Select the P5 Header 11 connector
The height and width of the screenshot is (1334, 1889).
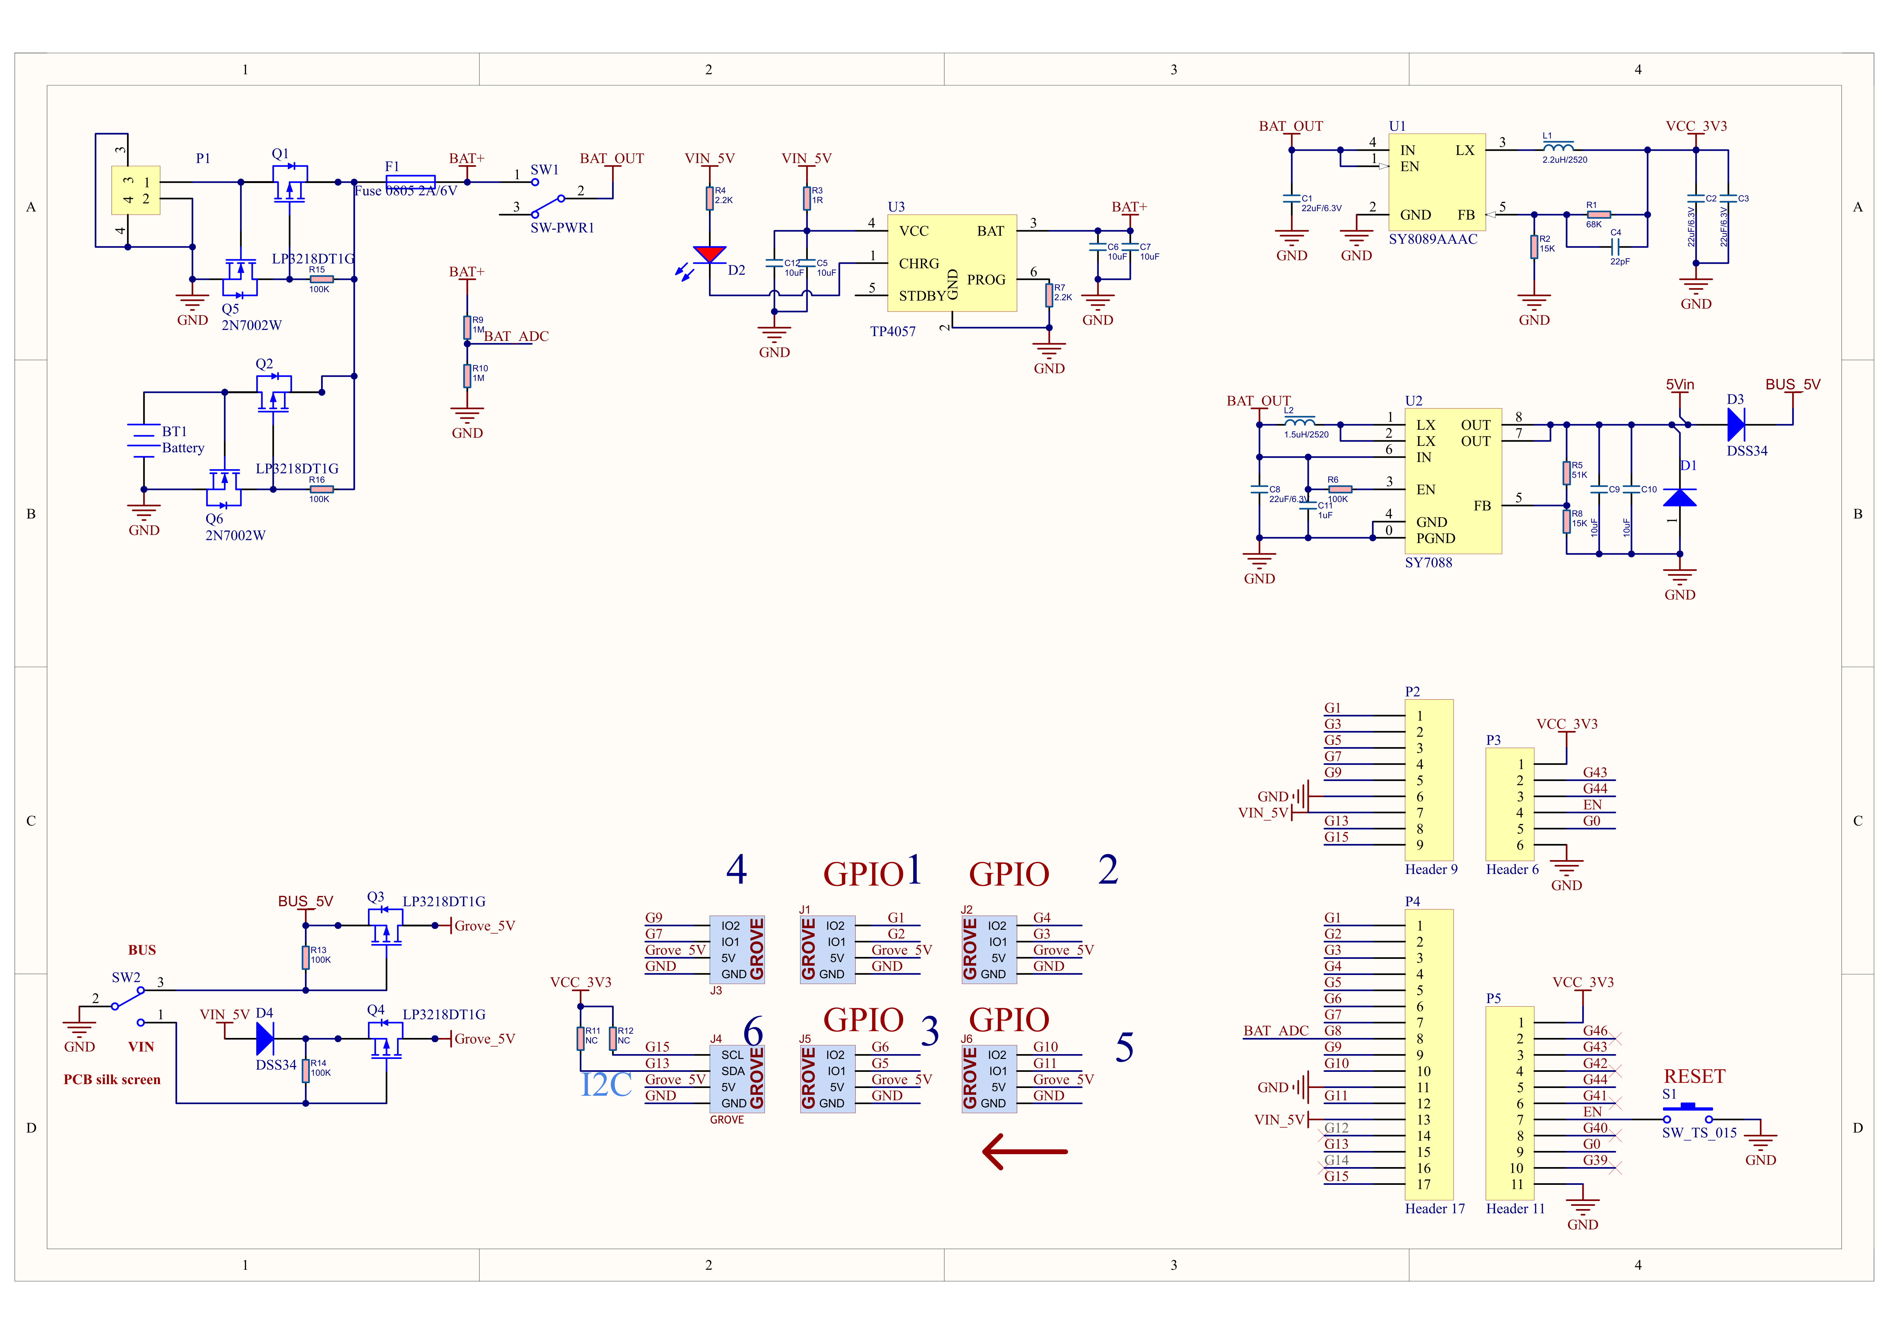point(1510,1103)
